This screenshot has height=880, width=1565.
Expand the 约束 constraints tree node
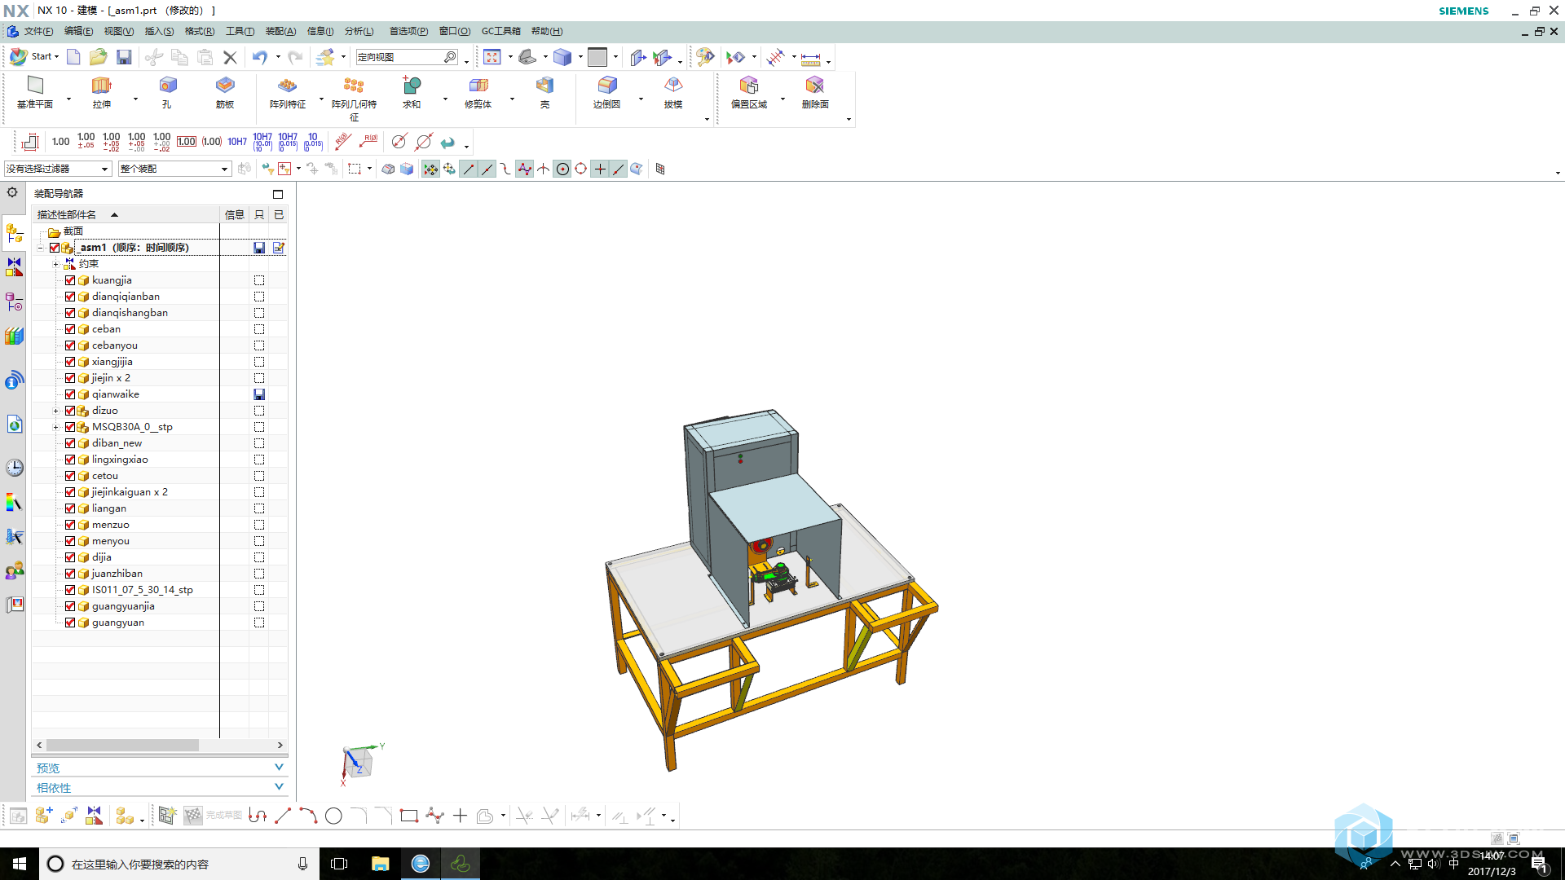click(x=55, y=264)
